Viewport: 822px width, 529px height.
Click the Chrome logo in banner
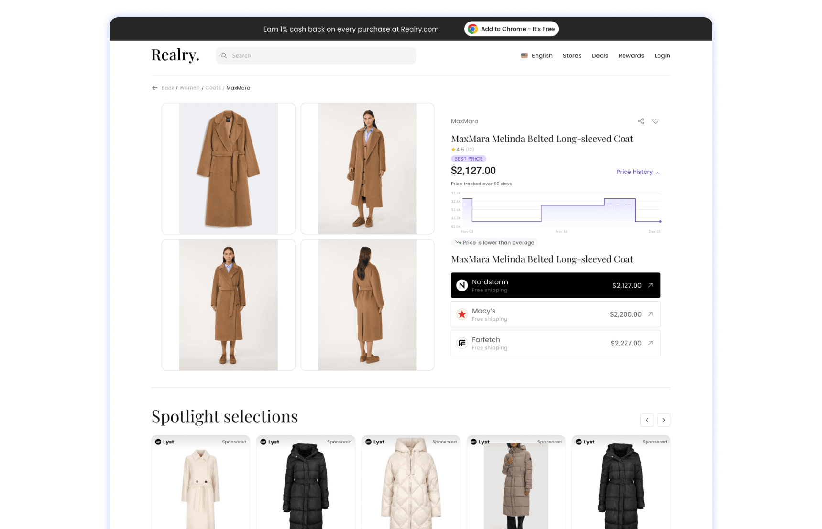(x=472, y=29)
